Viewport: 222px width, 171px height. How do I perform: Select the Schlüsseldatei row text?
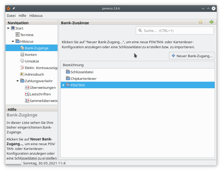point(82,72)
